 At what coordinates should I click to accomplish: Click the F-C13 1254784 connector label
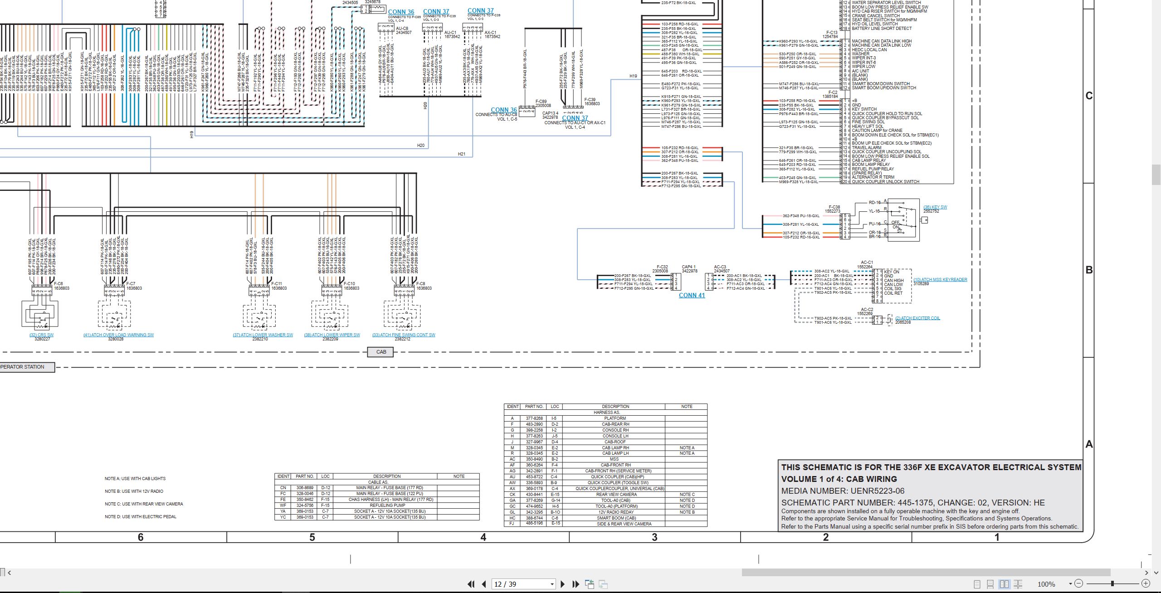(830, 34)
